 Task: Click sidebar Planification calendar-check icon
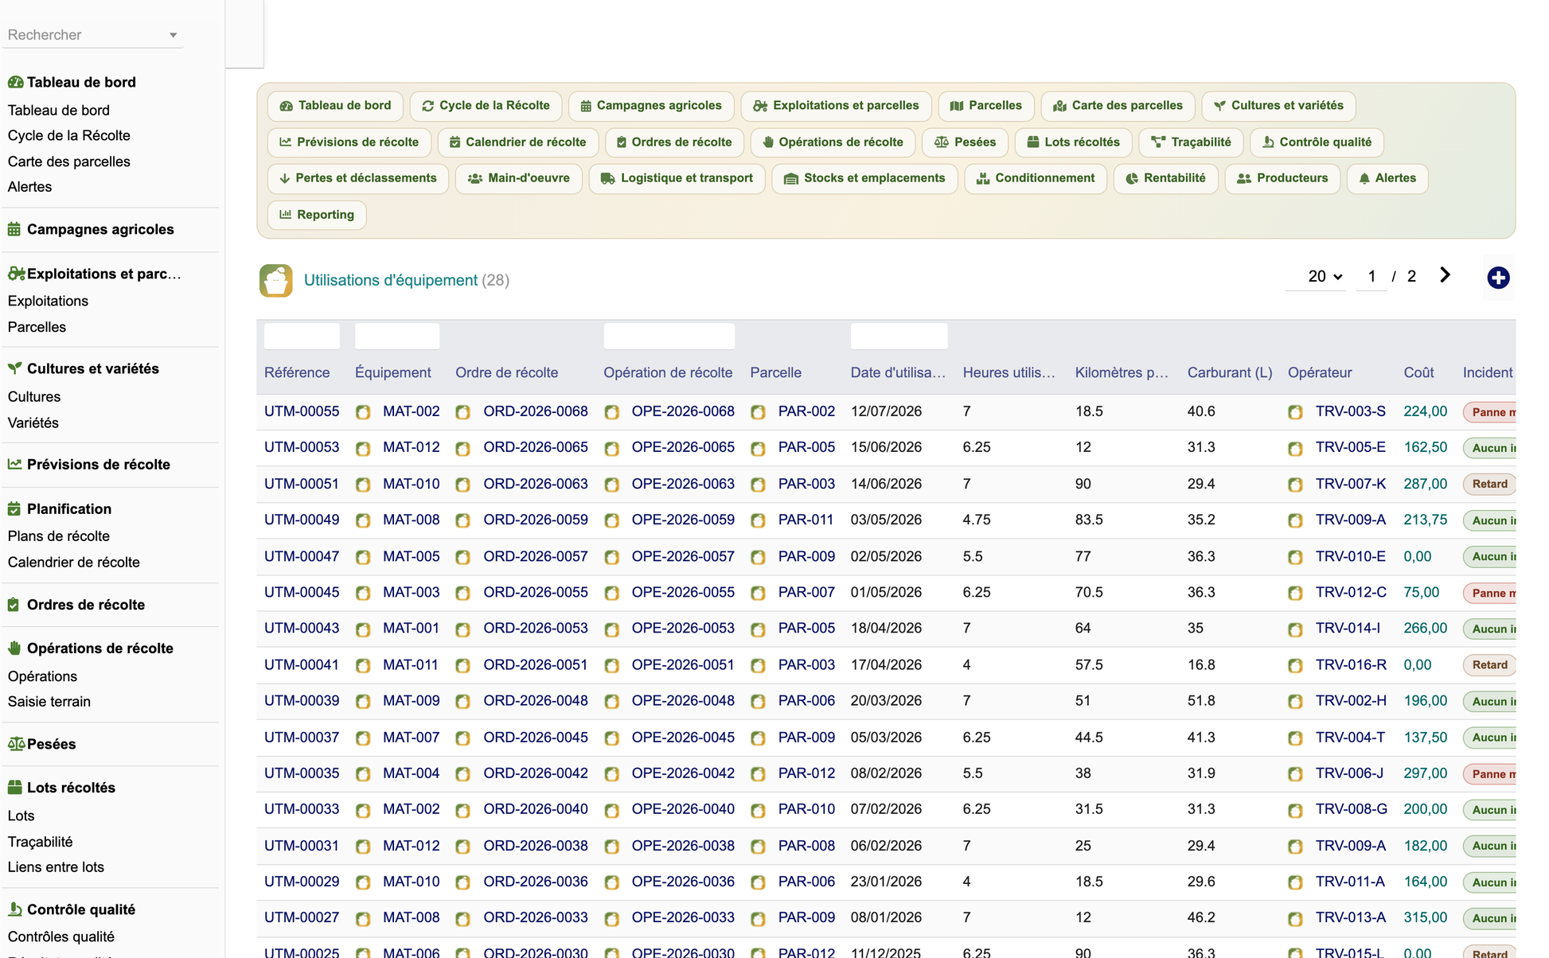(x=14, y=508)
